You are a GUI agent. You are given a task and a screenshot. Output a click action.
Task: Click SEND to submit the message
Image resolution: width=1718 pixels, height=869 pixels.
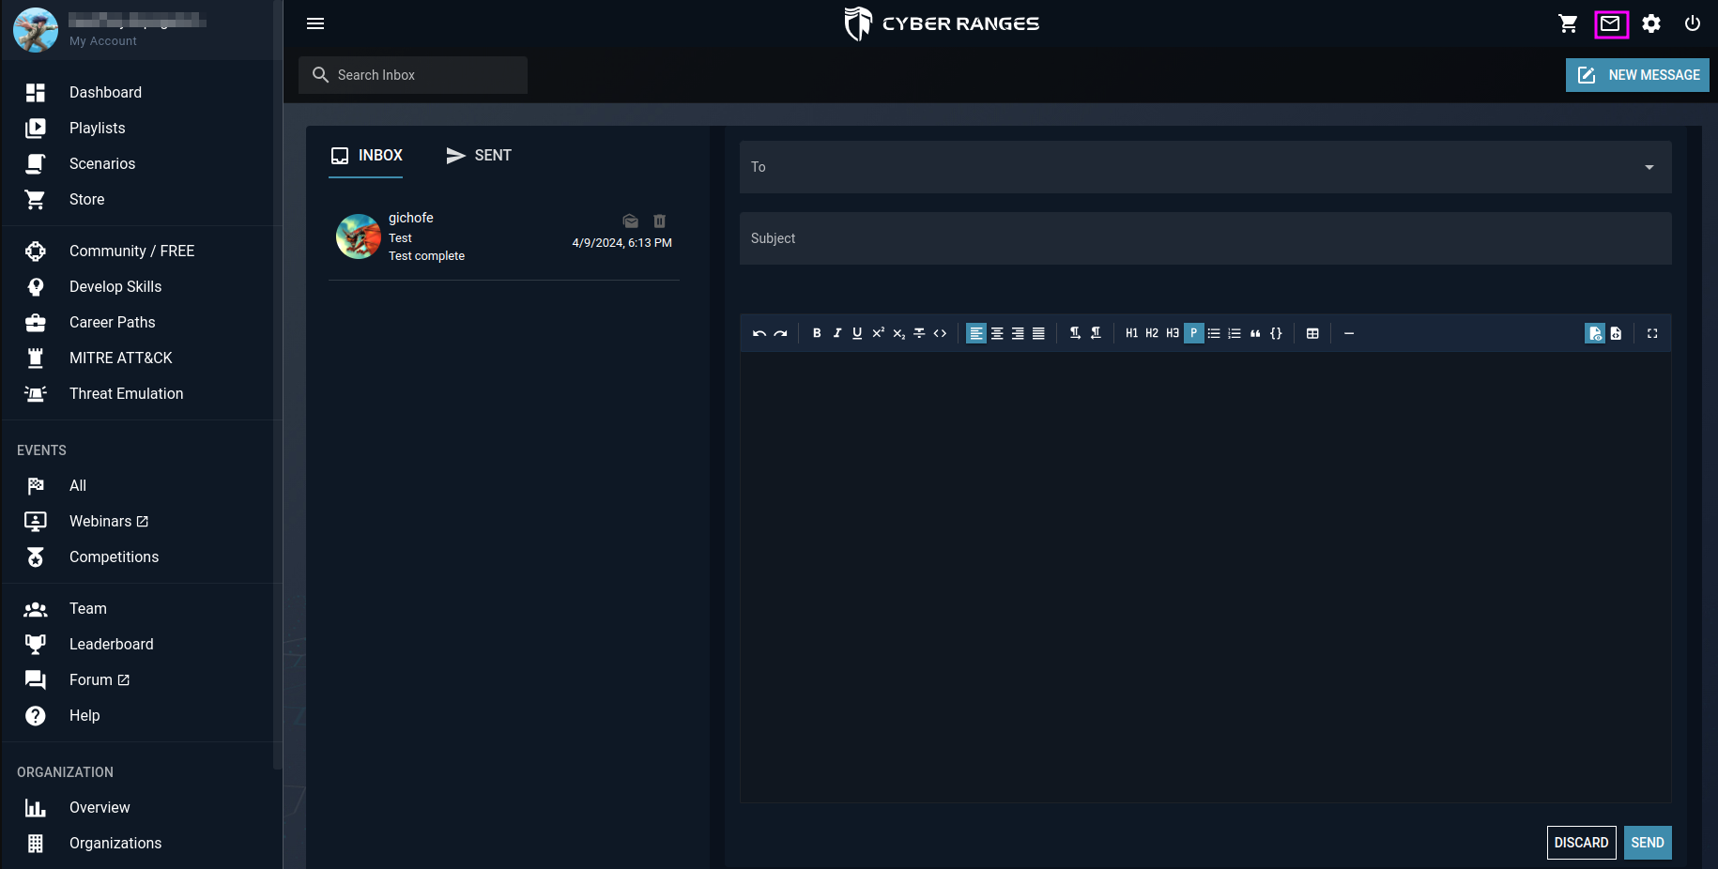1647,843
